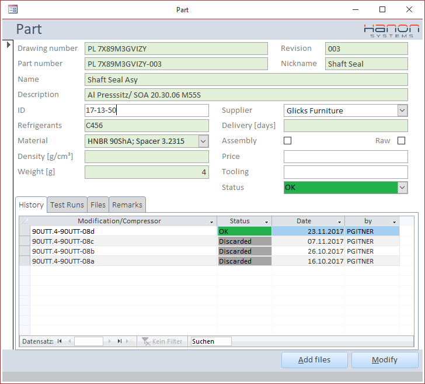Click the Weight field

tap(147, 172)
